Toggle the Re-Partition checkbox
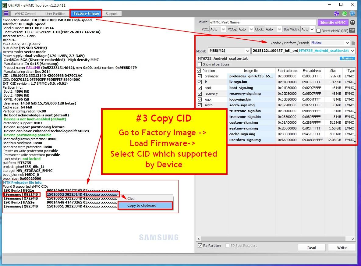This screenshot has height=266, width=361. tap(200, 246)
